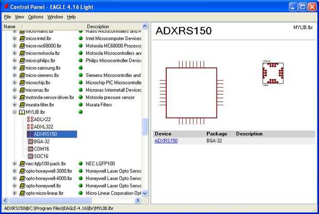Viewport: 319px width, 214px height.
Task: Toggle green in-use marker for micro-intel.lbr
Action: pos(81,38)
